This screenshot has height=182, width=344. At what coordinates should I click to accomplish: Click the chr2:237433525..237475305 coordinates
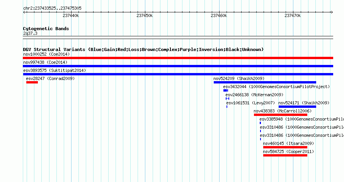[x=52, y=8]
